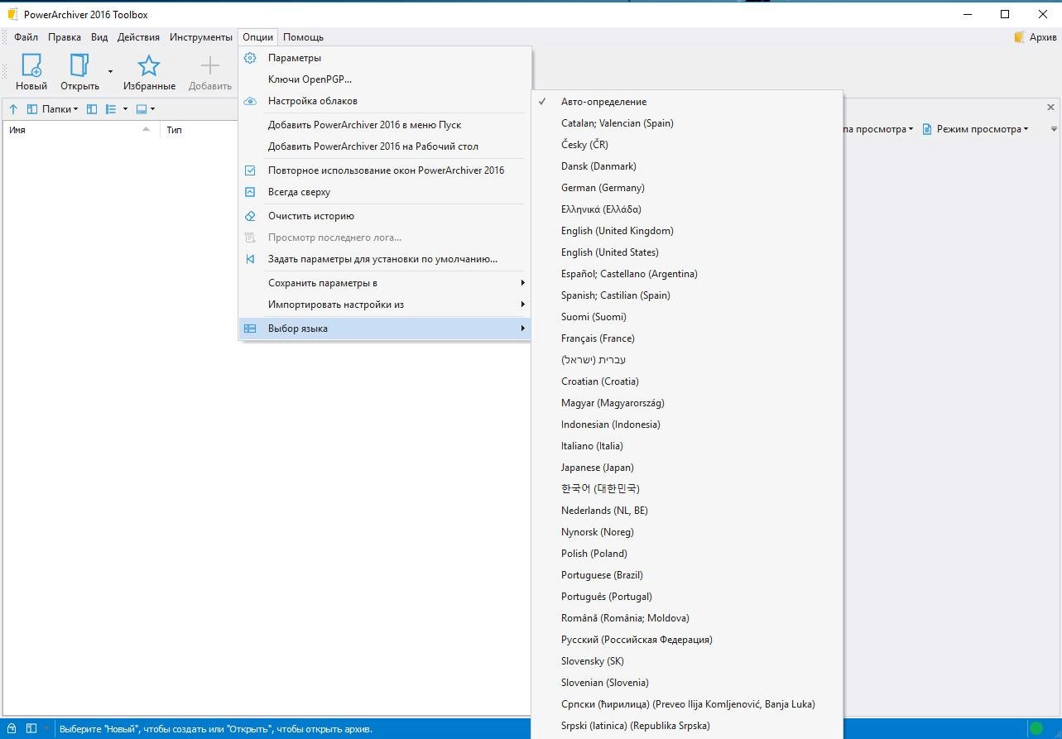Expand the Сохранить параметры в submenu
1062x739 pixels.
[385, 283]
